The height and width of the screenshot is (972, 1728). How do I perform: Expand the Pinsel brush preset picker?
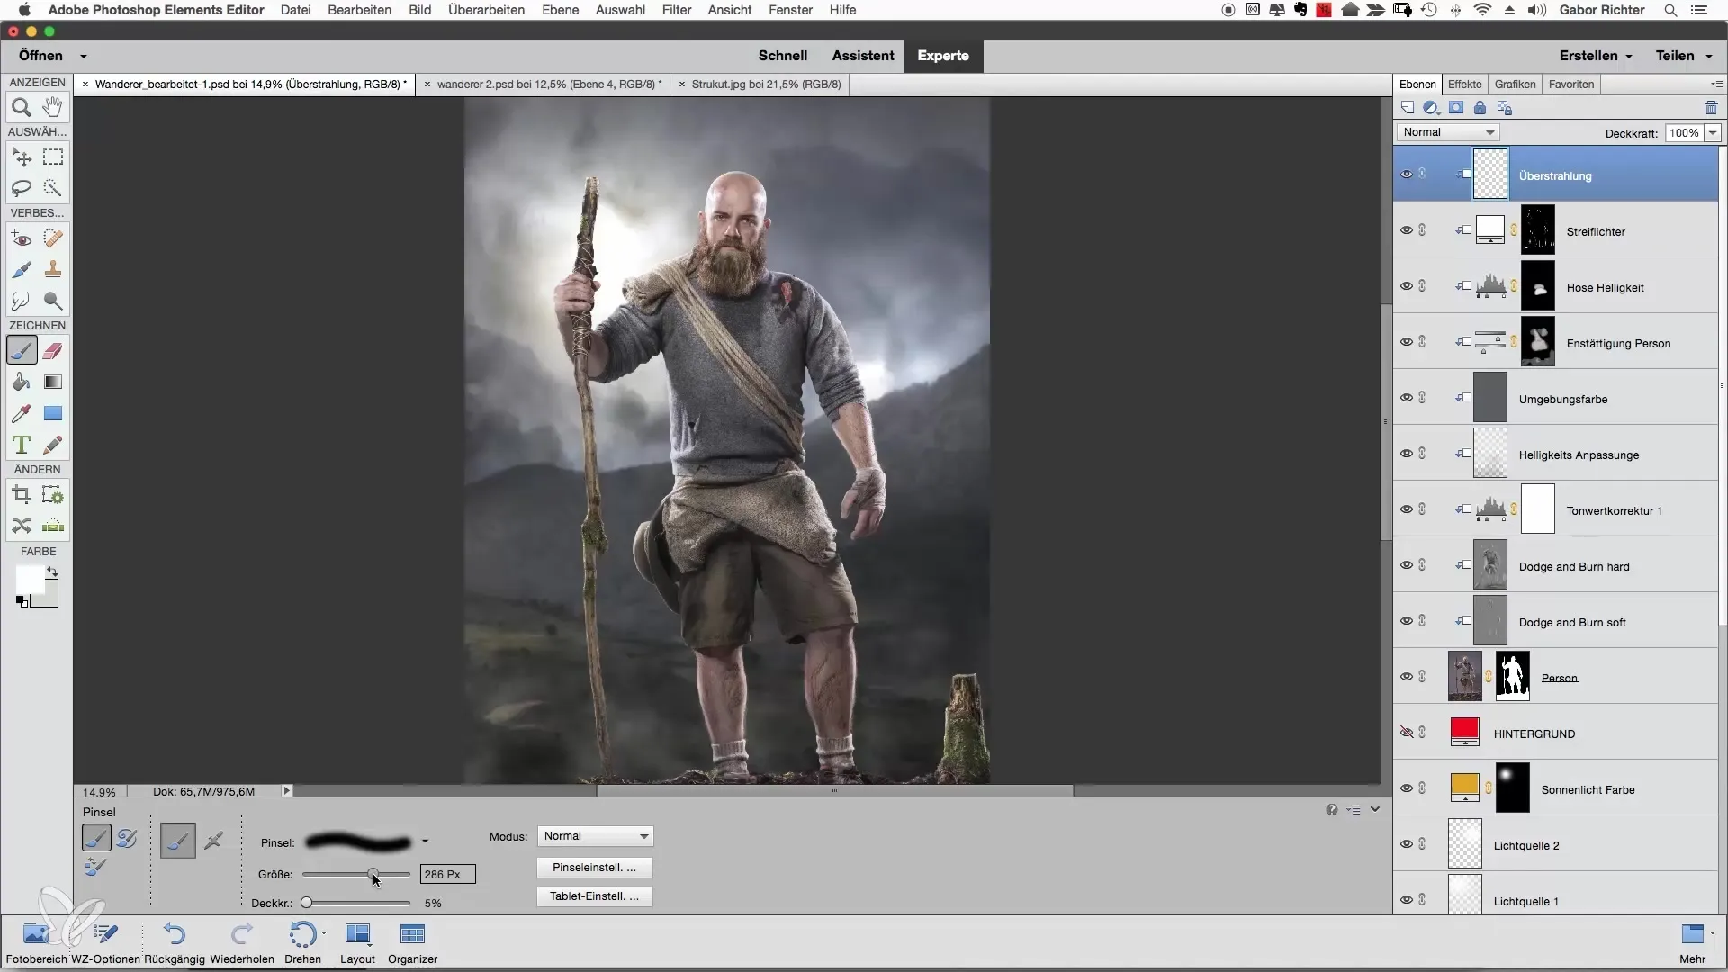[425, 842]
